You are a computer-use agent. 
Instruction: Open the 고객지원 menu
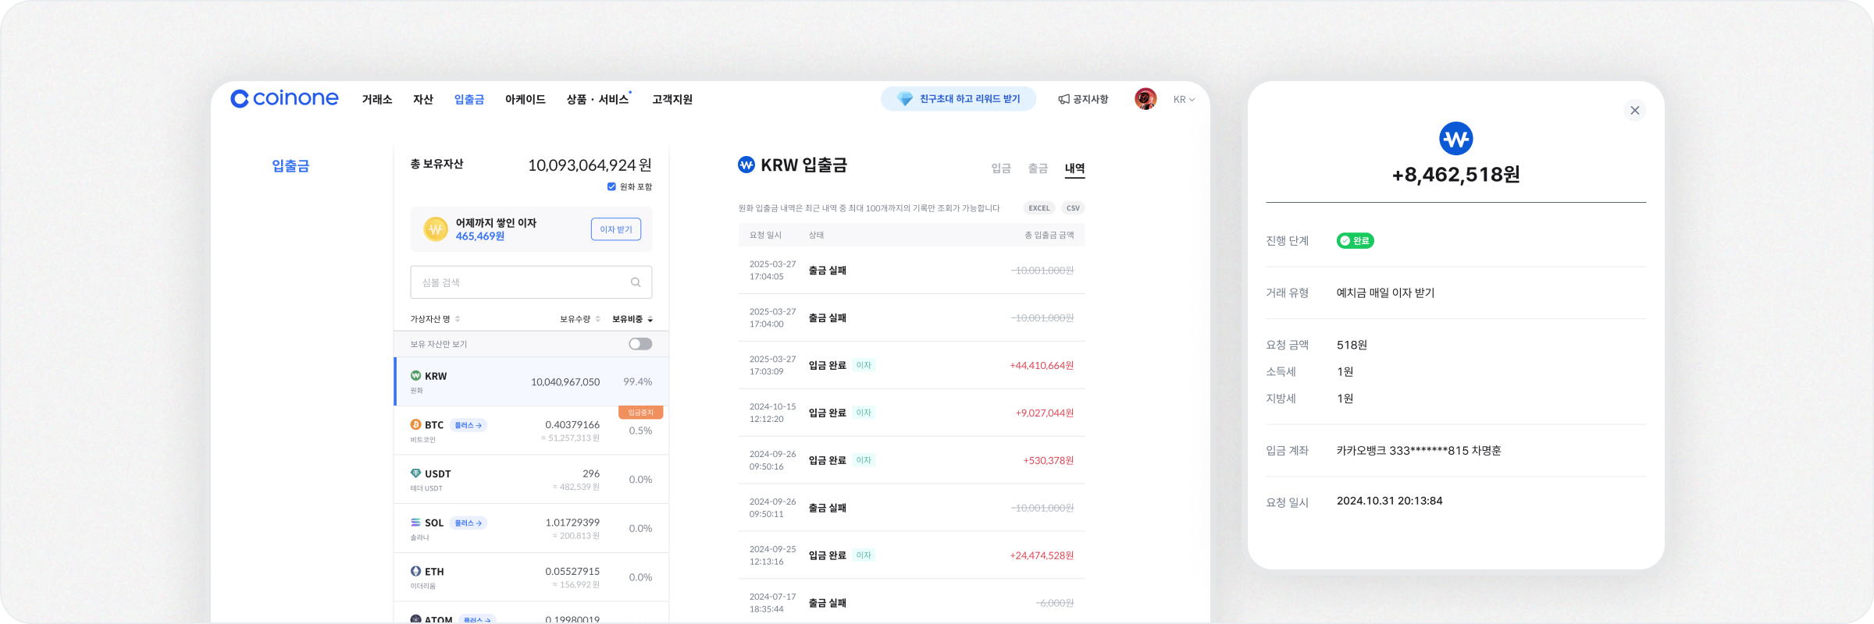(672, 99)
